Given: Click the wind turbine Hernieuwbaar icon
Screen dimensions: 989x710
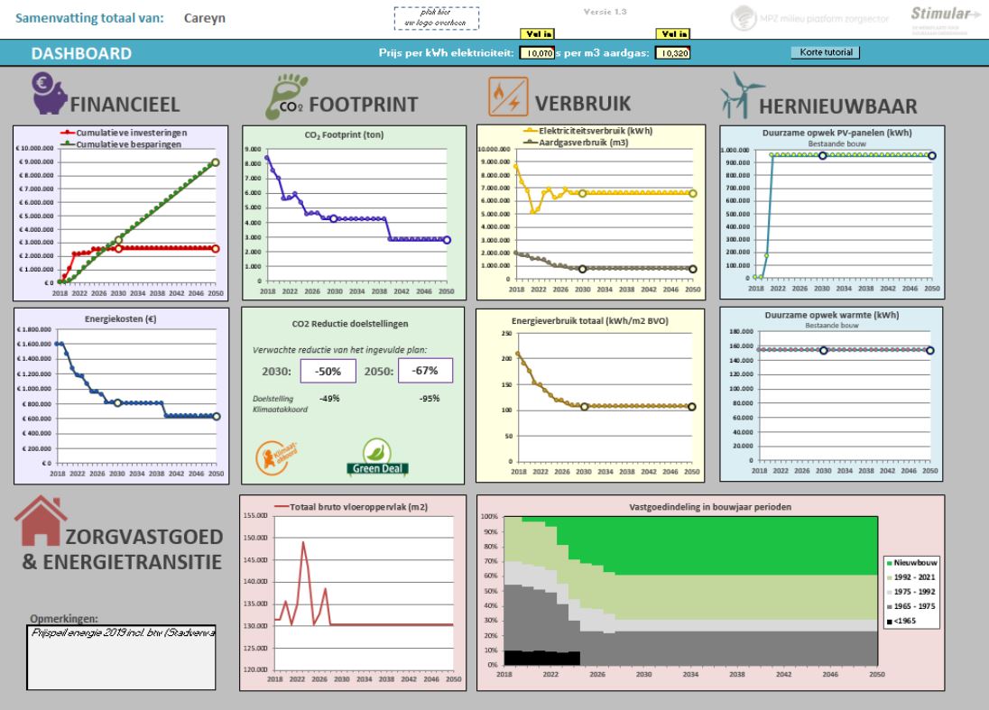Looking at the screenshot, I should (x=735, y=96).
